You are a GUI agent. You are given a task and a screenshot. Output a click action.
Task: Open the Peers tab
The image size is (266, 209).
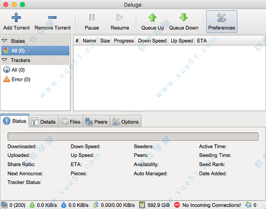96,122
